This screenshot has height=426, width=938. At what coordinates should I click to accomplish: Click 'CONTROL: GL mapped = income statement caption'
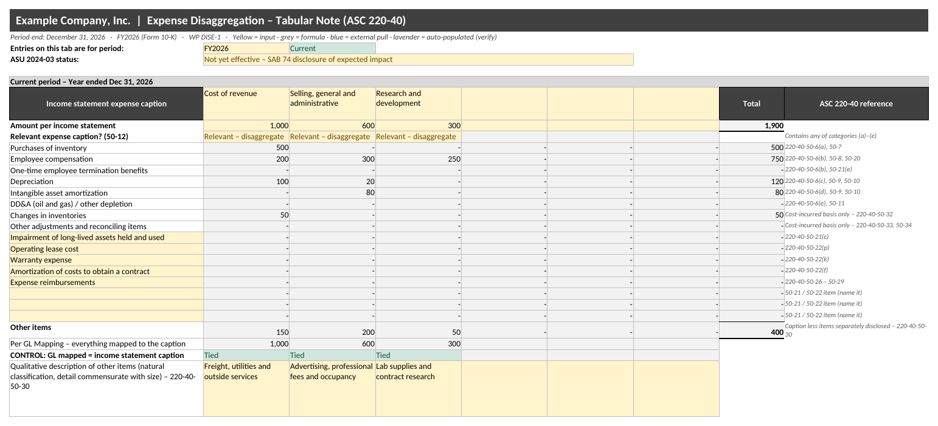coord(106,355)
